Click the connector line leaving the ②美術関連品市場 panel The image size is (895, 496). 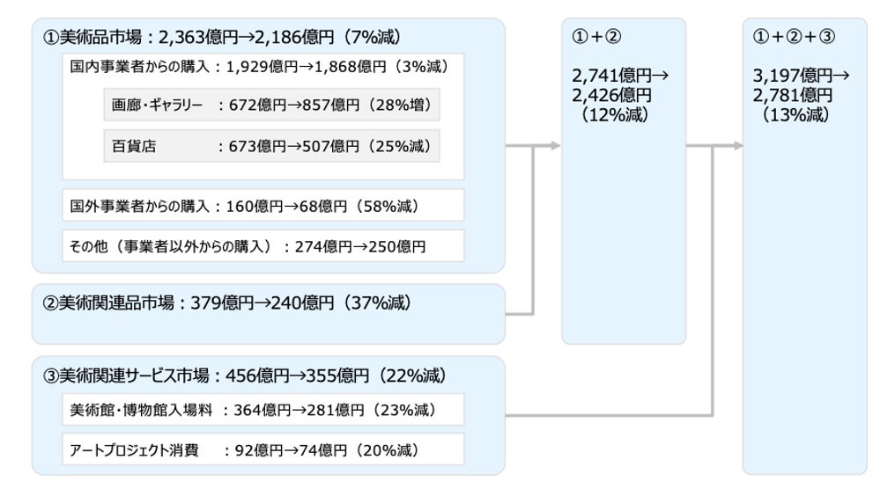coord(520,313)
